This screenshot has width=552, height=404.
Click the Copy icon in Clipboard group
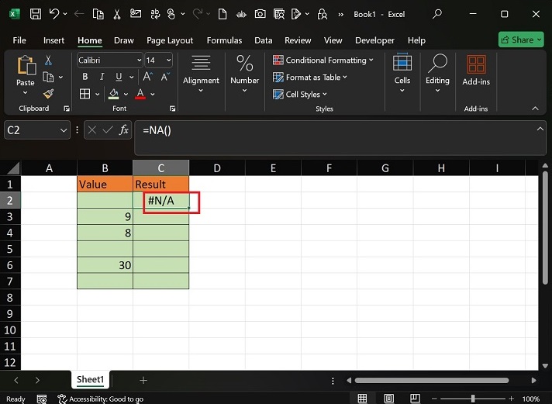(48, 77)
